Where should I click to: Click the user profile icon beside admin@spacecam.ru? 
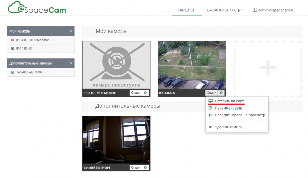click(255, 10)
